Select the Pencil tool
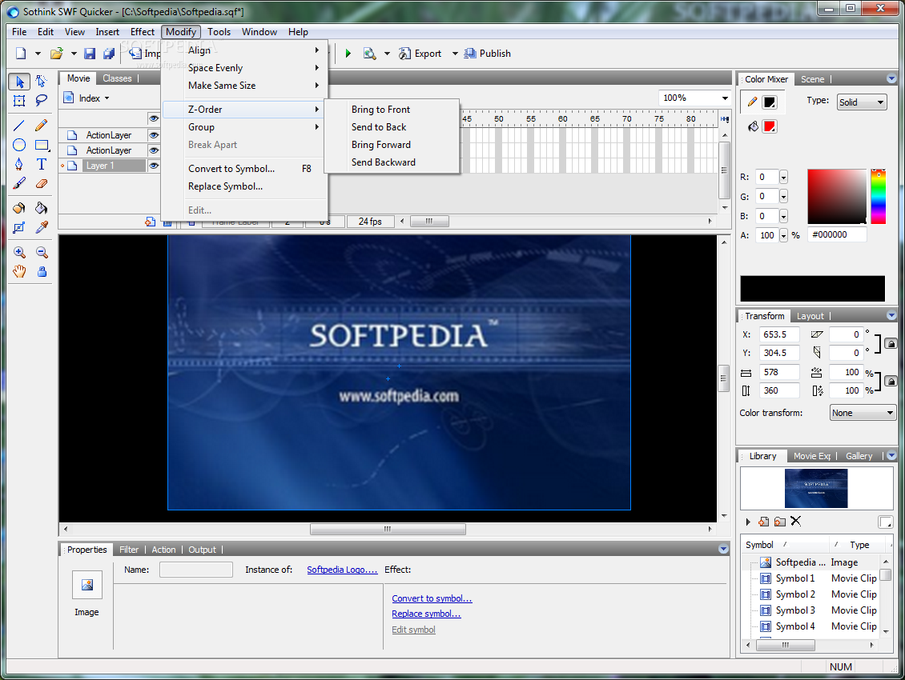This screenshot has height=680, width=905. click(x=41, y=125)
